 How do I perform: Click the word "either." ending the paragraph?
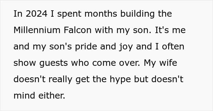pos(52,96)
